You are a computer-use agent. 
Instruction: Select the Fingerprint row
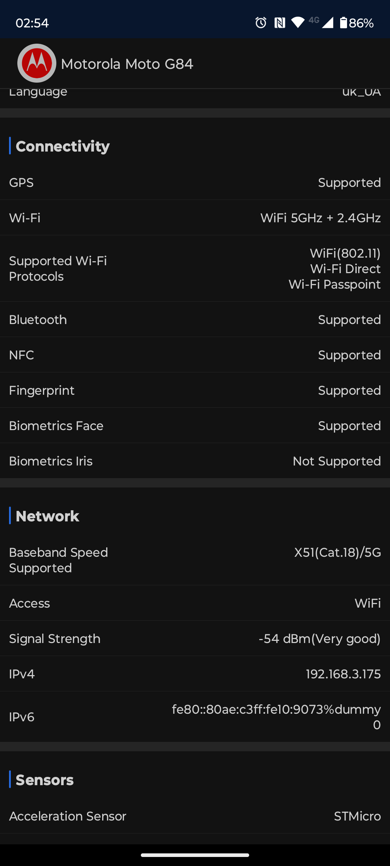[x=195, y=390]
